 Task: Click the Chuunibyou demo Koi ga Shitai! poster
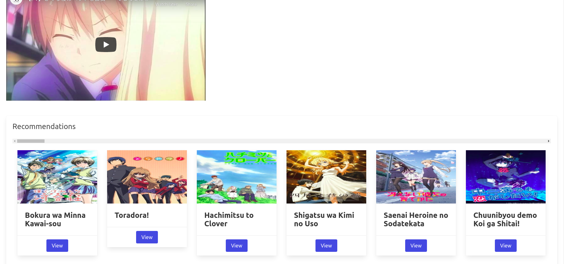coord(506,177)
